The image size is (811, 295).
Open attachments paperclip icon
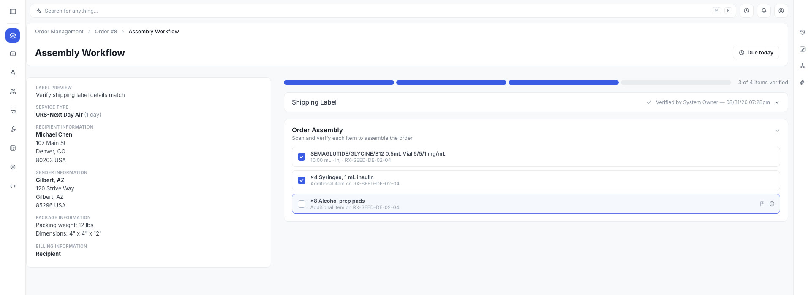[802, 83]
